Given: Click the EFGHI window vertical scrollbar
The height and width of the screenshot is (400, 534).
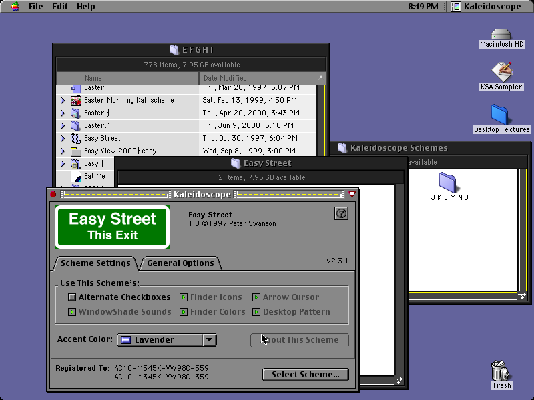Looking at the screenshot, I should coord(321,121).
